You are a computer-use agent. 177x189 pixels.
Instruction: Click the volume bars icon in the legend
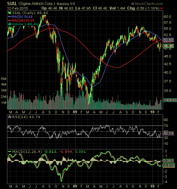pyautogui.click(x=9, y=24)
